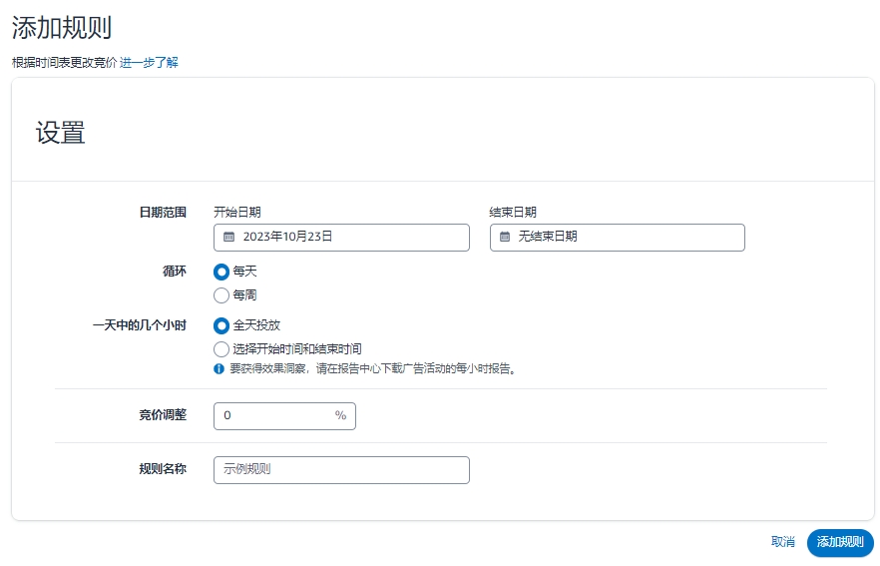Select 选择开始时间和结束时间 radio option
The height and width of the screenshot is (566, 880).
tap(221, 349)
